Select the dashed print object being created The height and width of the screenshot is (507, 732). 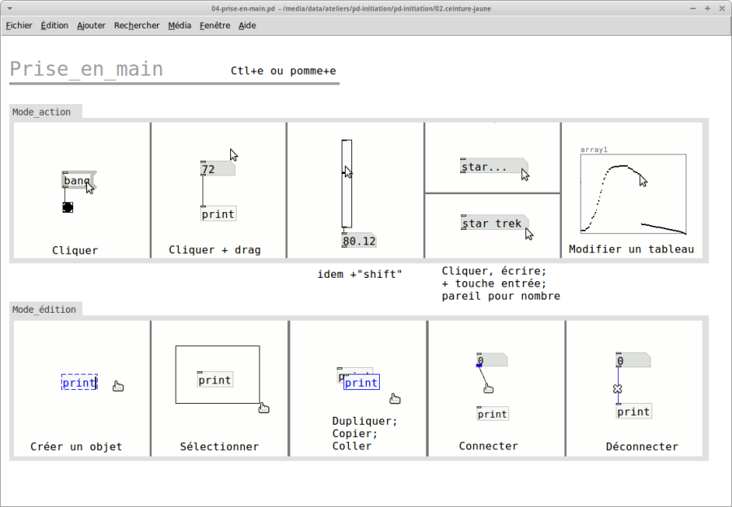[79, 383]
